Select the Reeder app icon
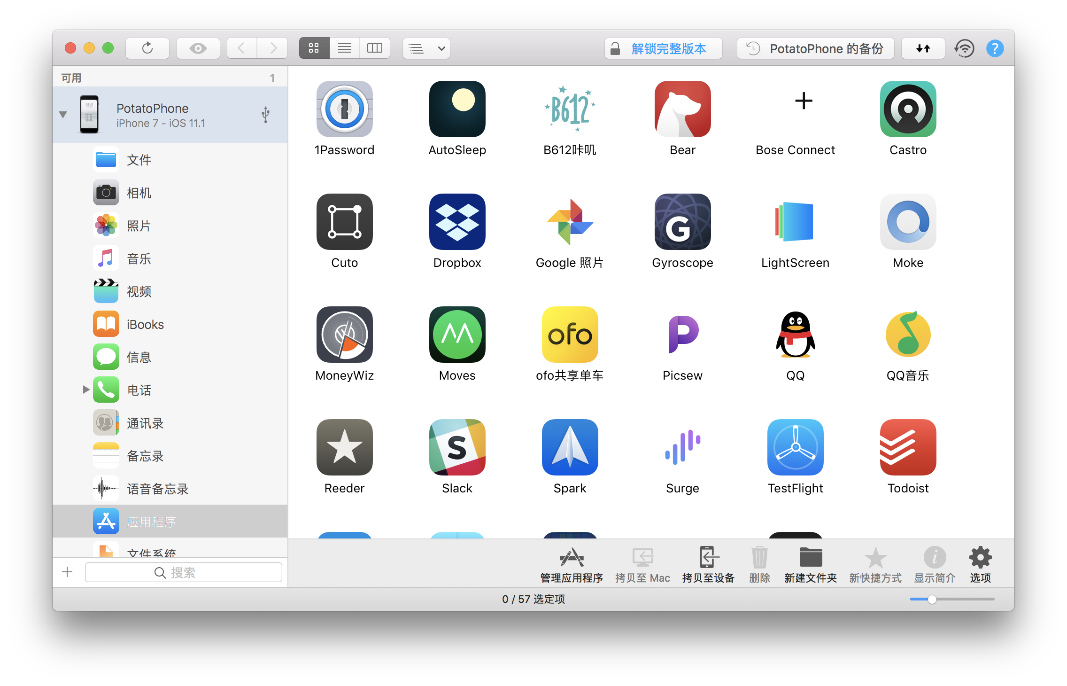The width and height of the screenshot is (1067, 686). (x=344, y=447)
